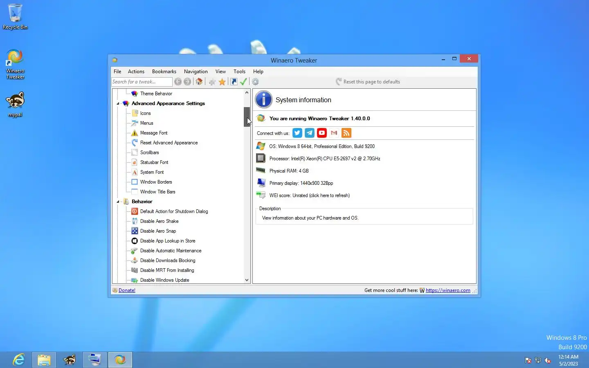Select Default Action for Shutdown Dialog

[x=174, y=211]
